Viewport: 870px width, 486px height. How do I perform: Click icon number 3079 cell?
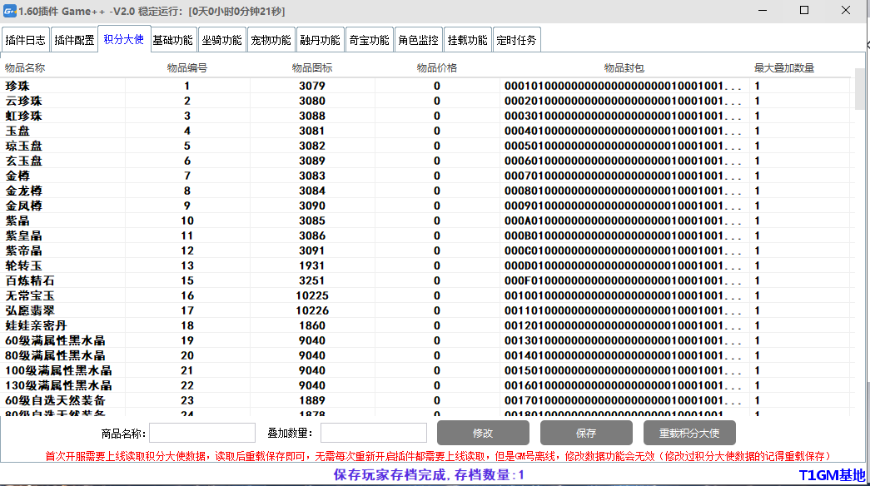coord(312,86)
